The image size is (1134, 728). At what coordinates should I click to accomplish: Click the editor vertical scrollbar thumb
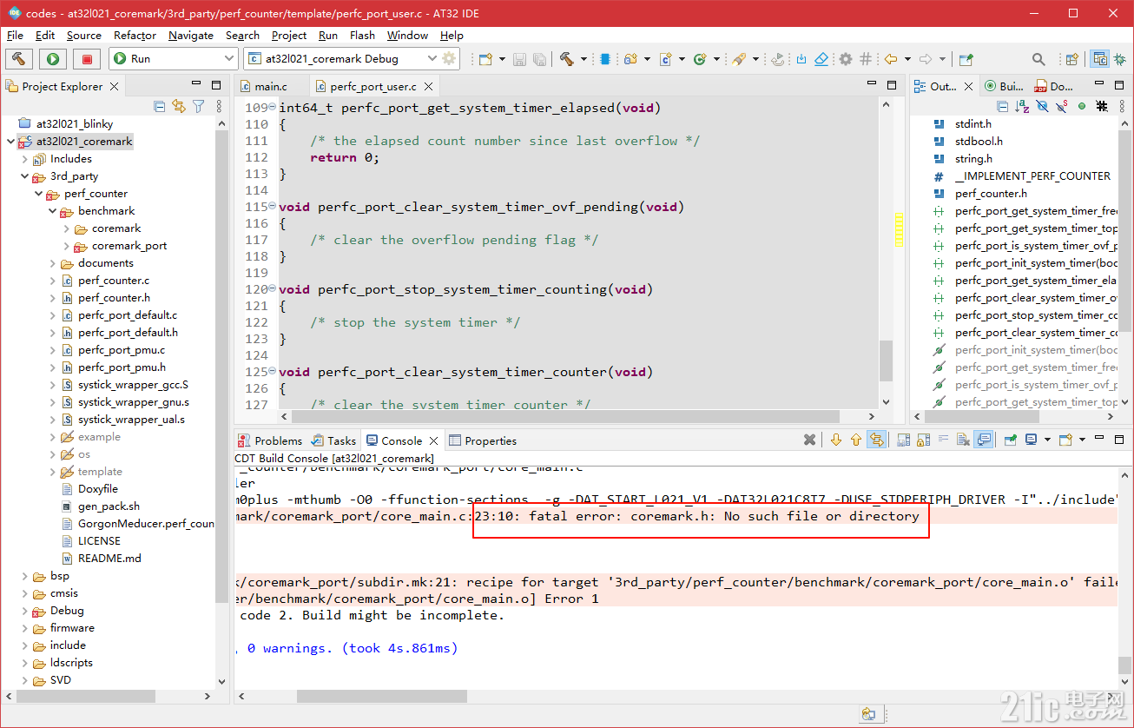point(886,361)
